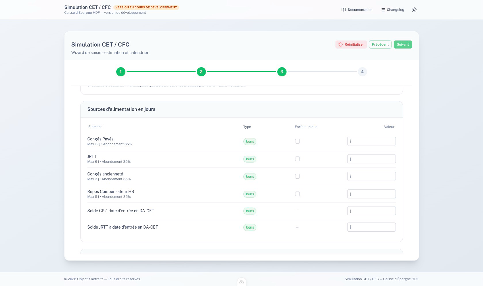The image size is (483, 286).
Task: Go to wizard step 1 circle
Action: point(121,72)
